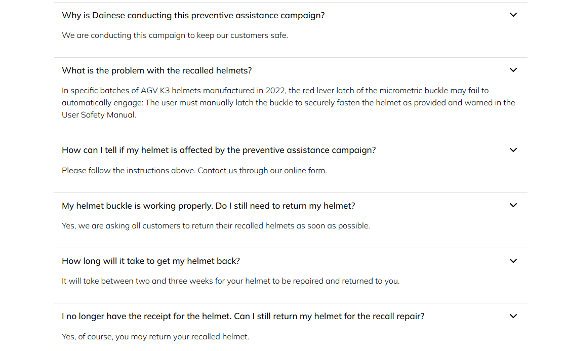The height and width of the screenshot is (351, 565).
Task: Select 'What is the problem with recalled helmets' heading
Action: (x=156, y=70)
